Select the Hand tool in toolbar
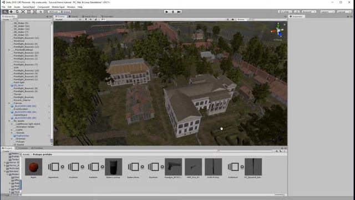 click(5, 12)
